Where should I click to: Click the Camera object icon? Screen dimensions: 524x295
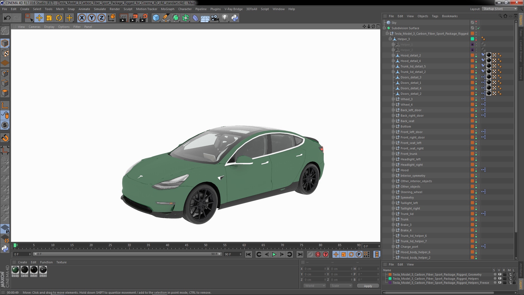215,18
